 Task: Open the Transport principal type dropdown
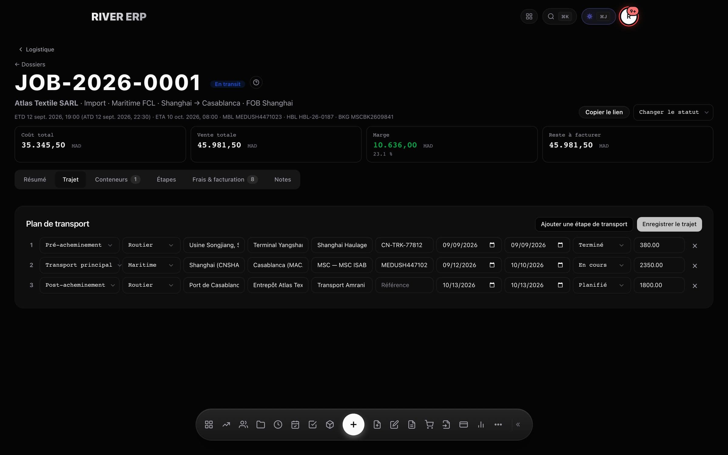[x=79, y=265]
